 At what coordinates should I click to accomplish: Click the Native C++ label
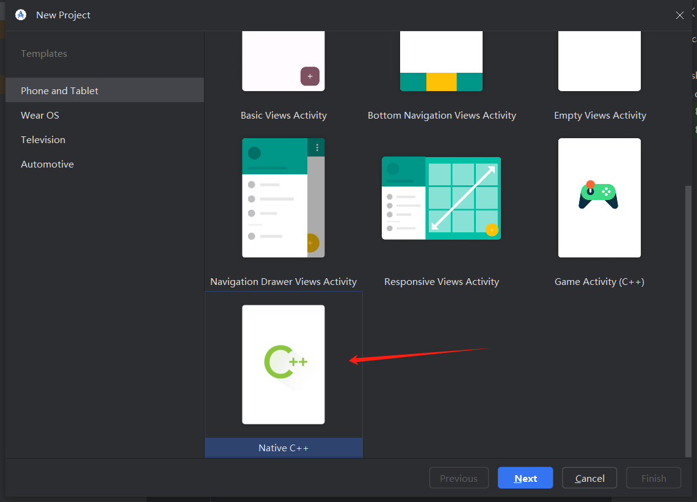coord(283,448)
